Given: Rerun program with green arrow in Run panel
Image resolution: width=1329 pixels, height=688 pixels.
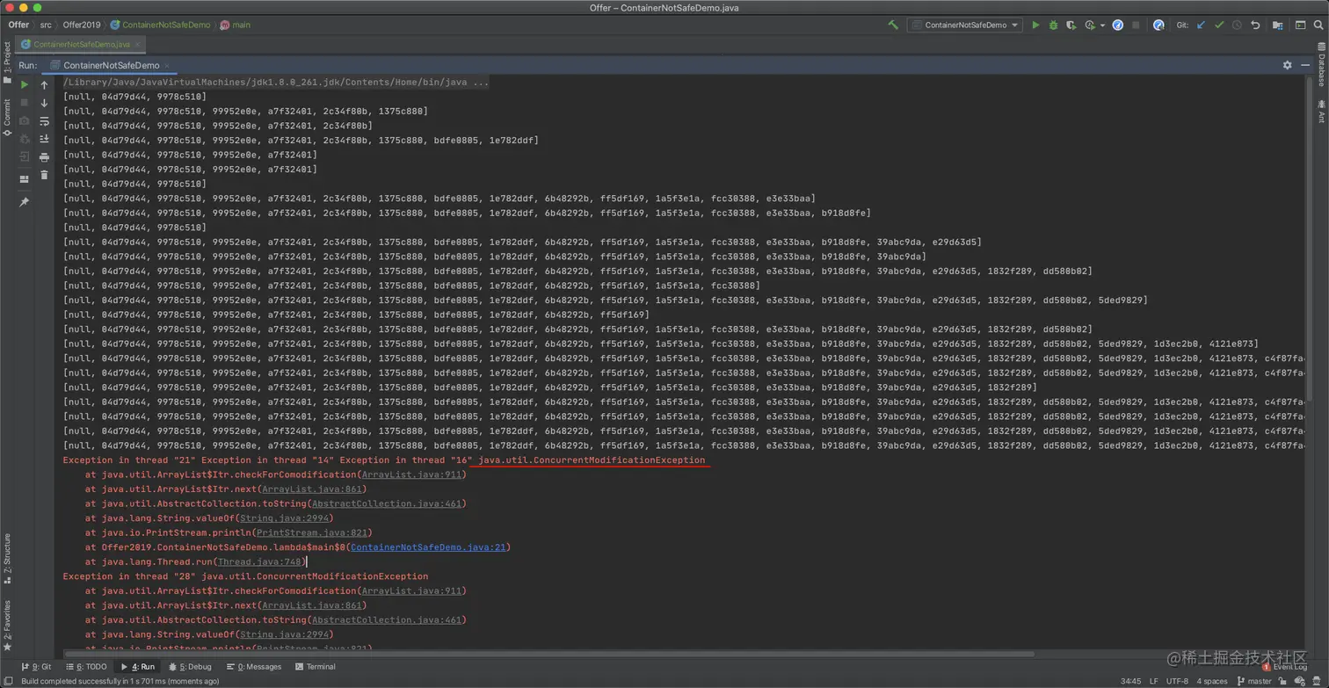Looking at the screenshot, I should [24, 85].
